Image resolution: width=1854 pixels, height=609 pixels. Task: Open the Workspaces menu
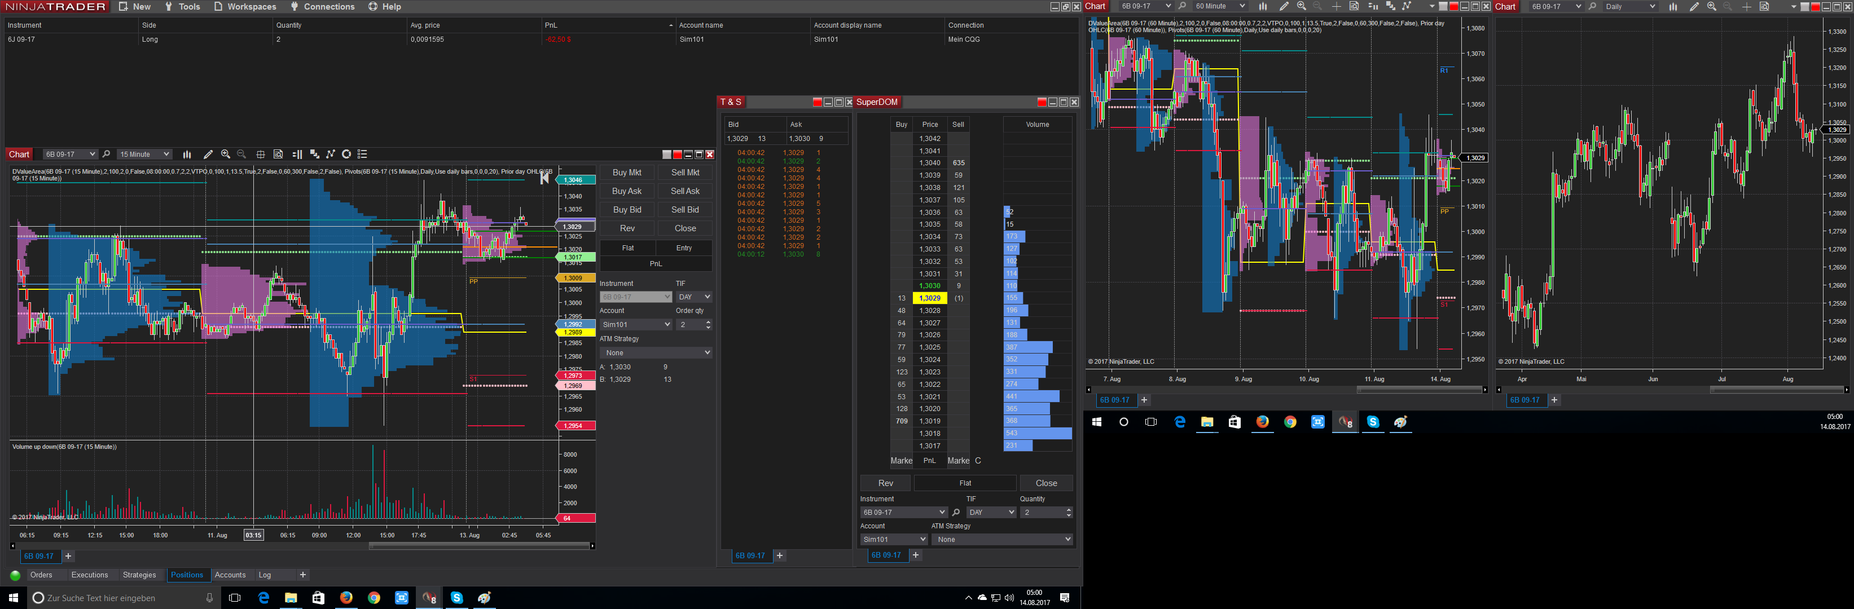[245, 6]
